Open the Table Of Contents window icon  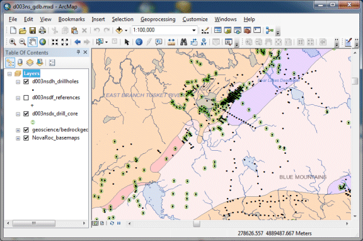tap(218, 30)
